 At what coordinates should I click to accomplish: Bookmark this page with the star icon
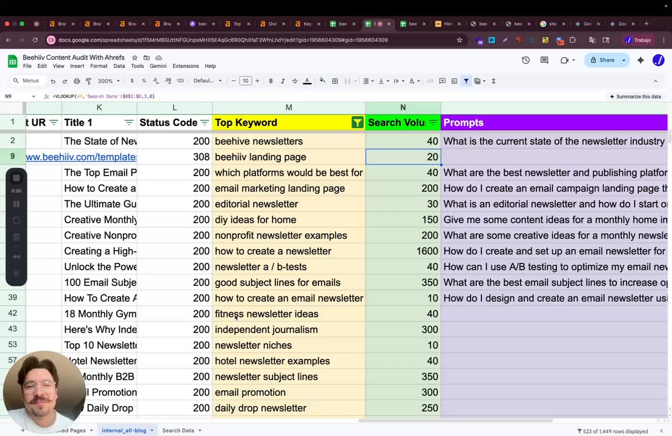[x=460, y=40]
